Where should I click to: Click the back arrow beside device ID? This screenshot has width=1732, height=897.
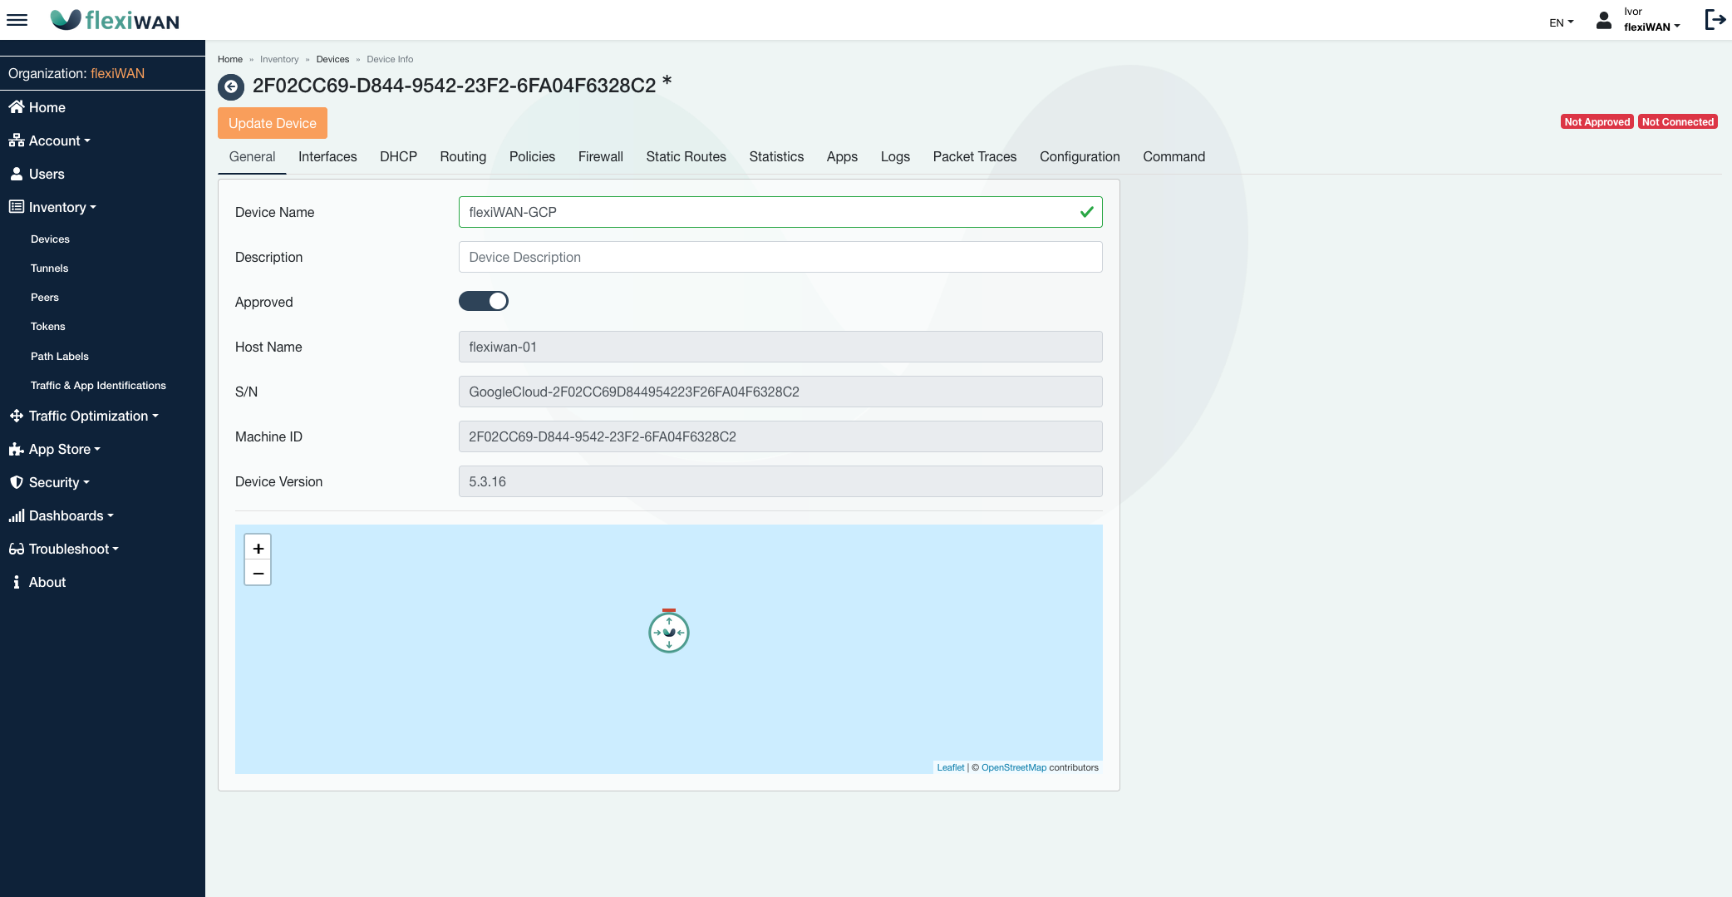[231, 86]
